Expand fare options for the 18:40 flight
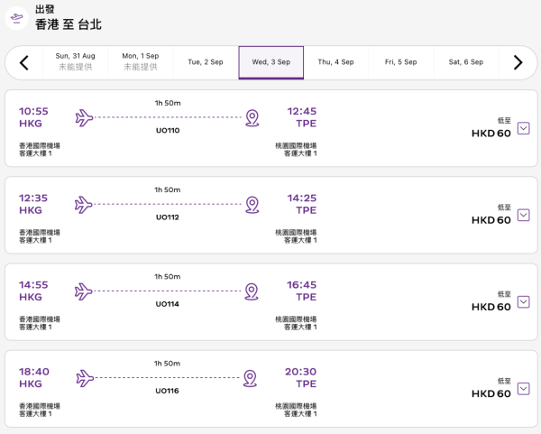Viewport: 541px width, 434px height. coord(523,389)
